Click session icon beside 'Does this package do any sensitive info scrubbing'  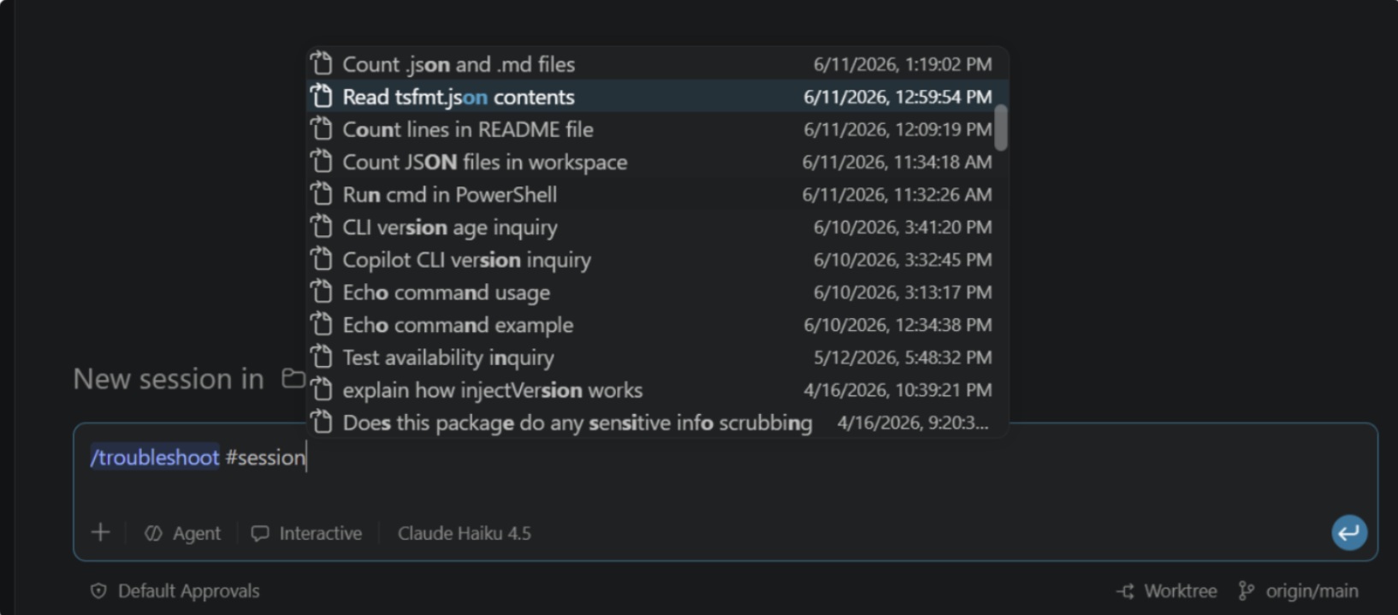click(x=321, y=422)
